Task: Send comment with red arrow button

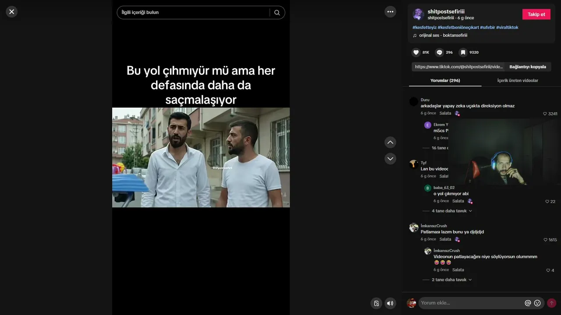Action: (x=551, y=303)
